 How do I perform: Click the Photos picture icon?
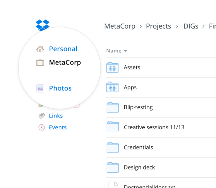(40, 88)
